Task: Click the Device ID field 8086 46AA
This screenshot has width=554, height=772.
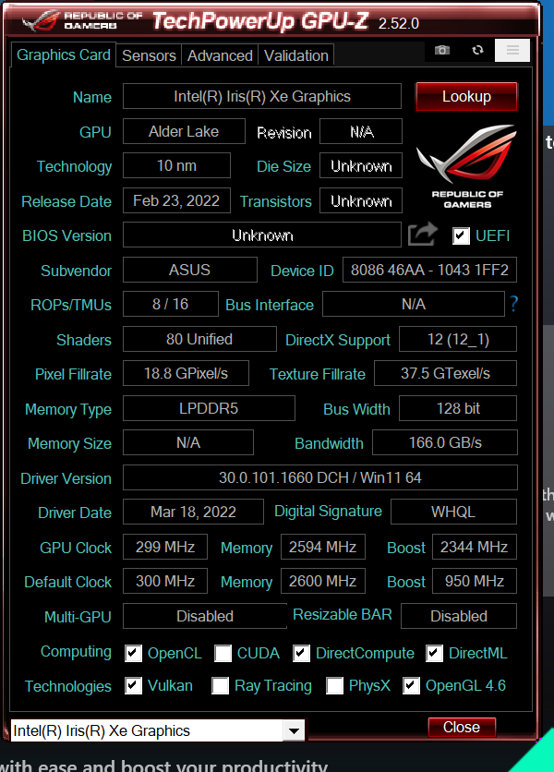Action: tap(429, 270)
